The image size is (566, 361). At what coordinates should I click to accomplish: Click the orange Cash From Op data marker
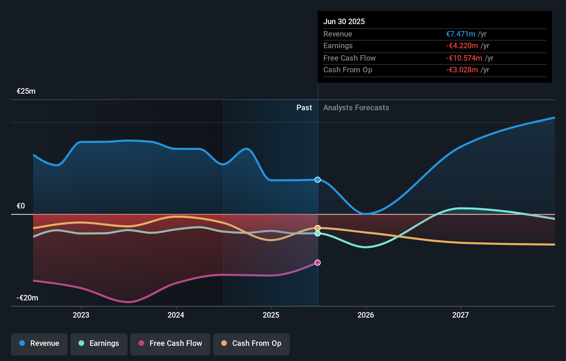point(318,228)
